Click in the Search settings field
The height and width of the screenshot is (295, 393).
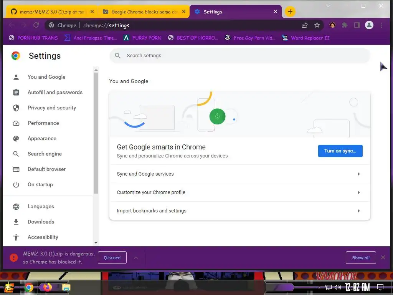pyautogui.click(x=239, y=55)
